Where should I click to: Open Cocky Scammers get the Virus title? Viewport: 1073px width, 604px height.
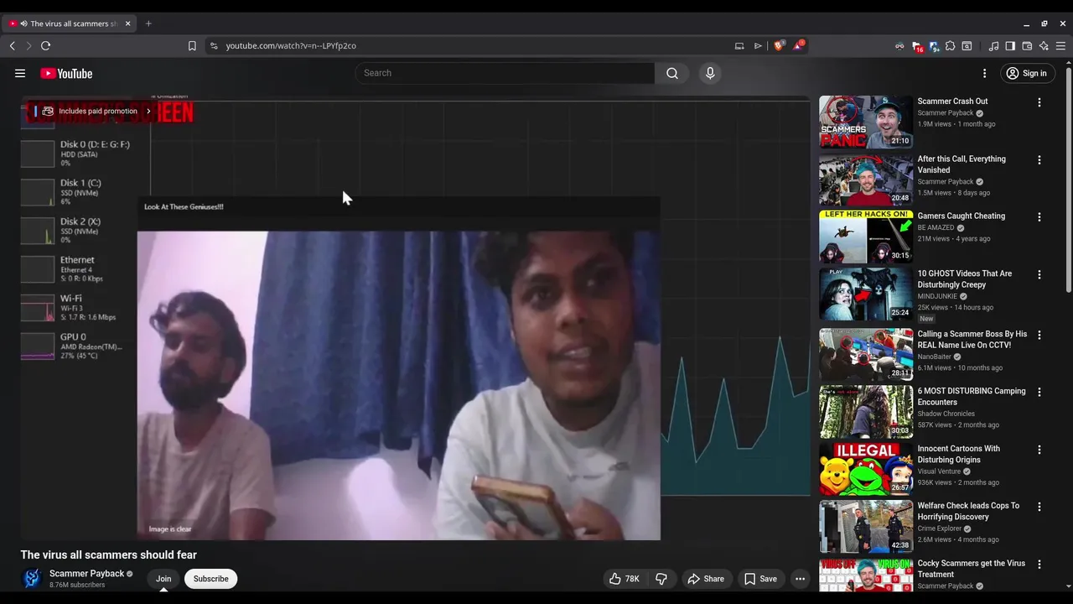coord(971,569)
